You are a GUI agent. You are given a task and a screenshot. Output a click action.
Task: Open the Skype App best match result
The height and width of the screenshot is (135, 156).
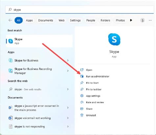(x=39, y=41)
